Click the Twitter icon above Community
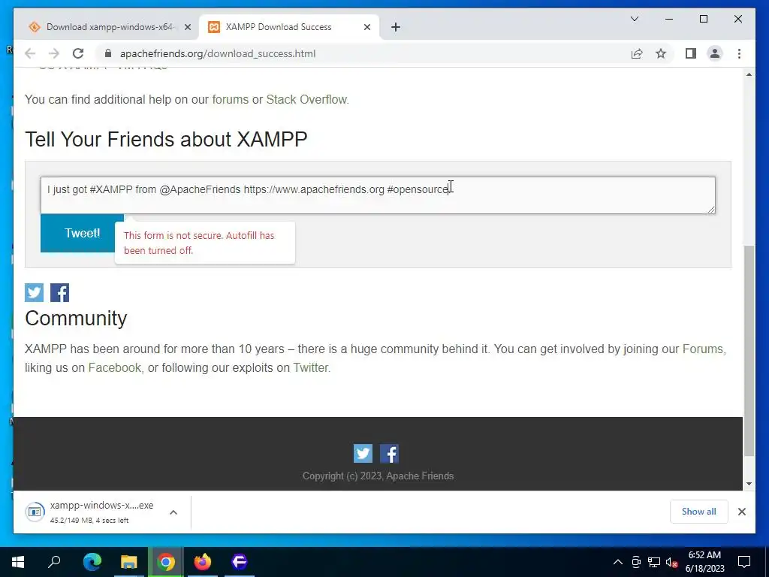This screenshot has width=769, height=577. pyautogui.click(x=35, y=292)
